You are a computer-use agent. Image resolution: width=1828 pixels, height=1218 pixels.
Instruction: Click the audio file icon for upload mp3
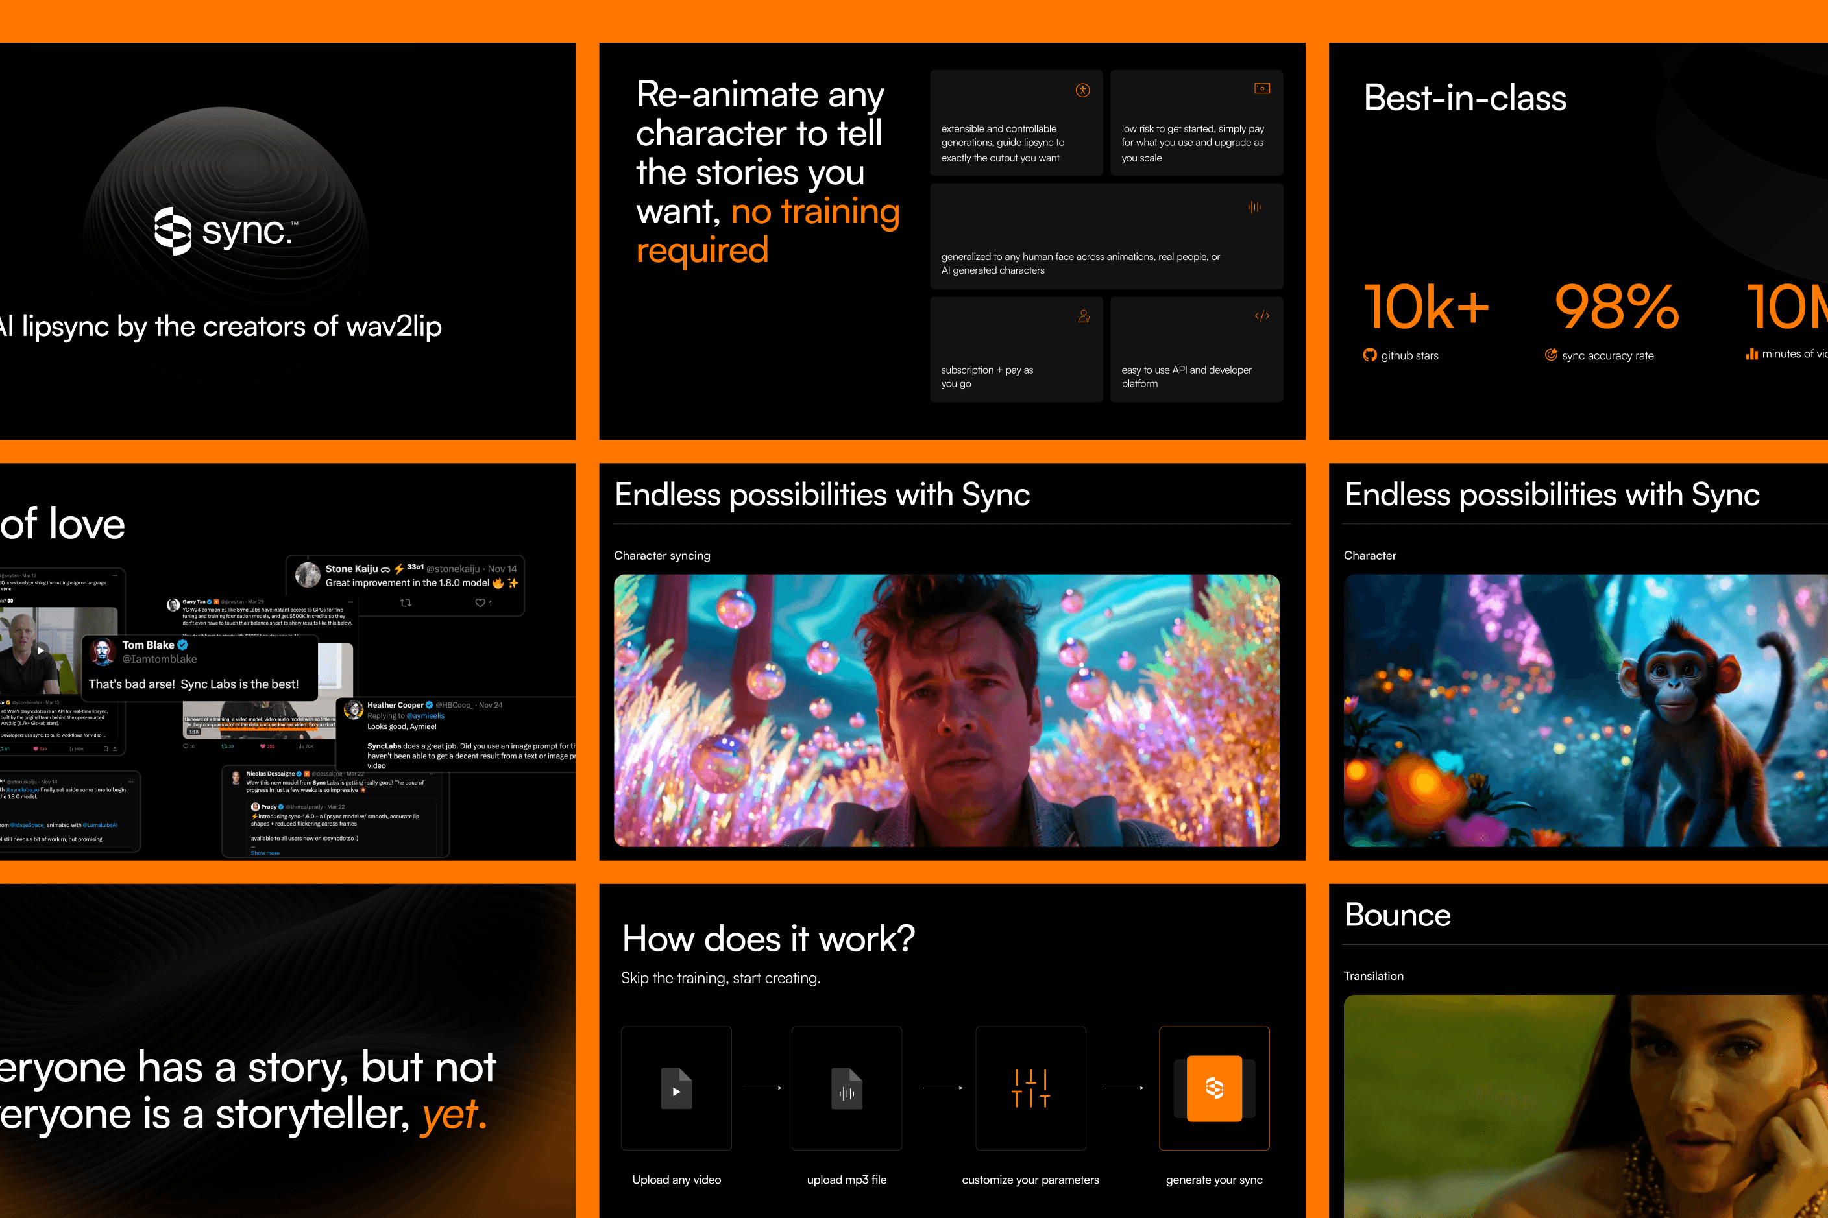tap(846, 1088)
